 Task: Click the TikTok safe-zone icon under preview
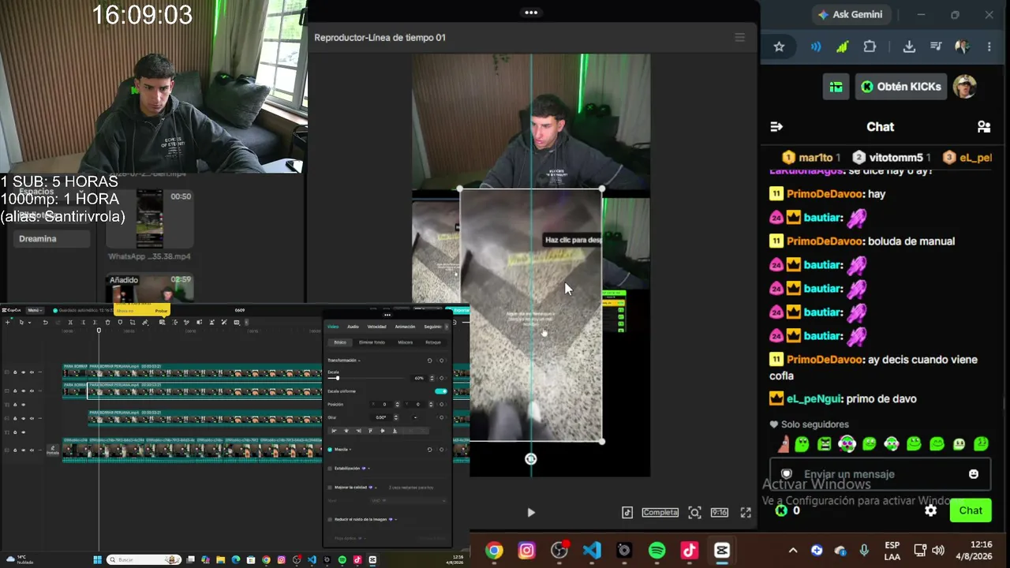click(x=627, y=513)
